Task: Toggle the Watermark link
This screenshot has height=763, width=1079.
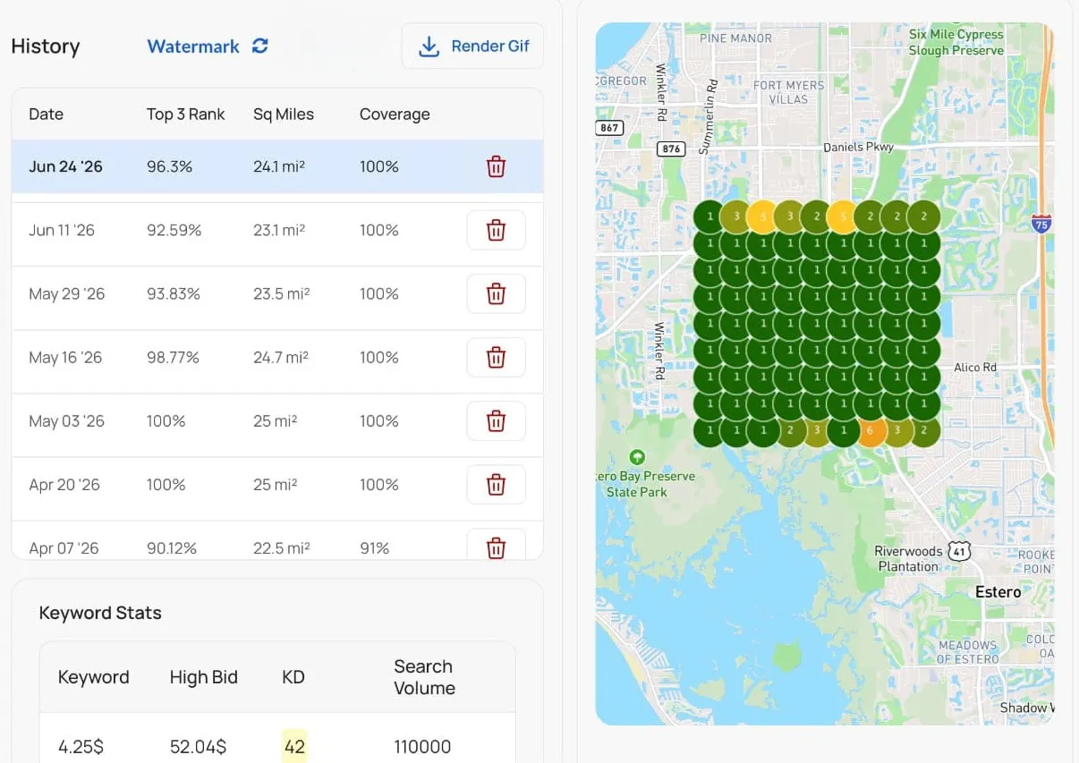Action: click(193, 47)
